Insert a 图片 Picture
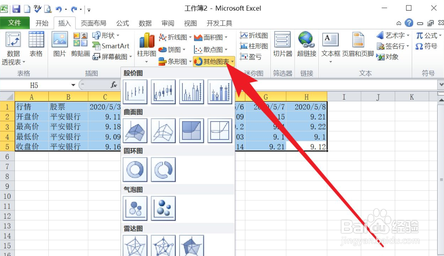Image resolution: width=444 pixels, height=256 pixels. coord(59,44)
